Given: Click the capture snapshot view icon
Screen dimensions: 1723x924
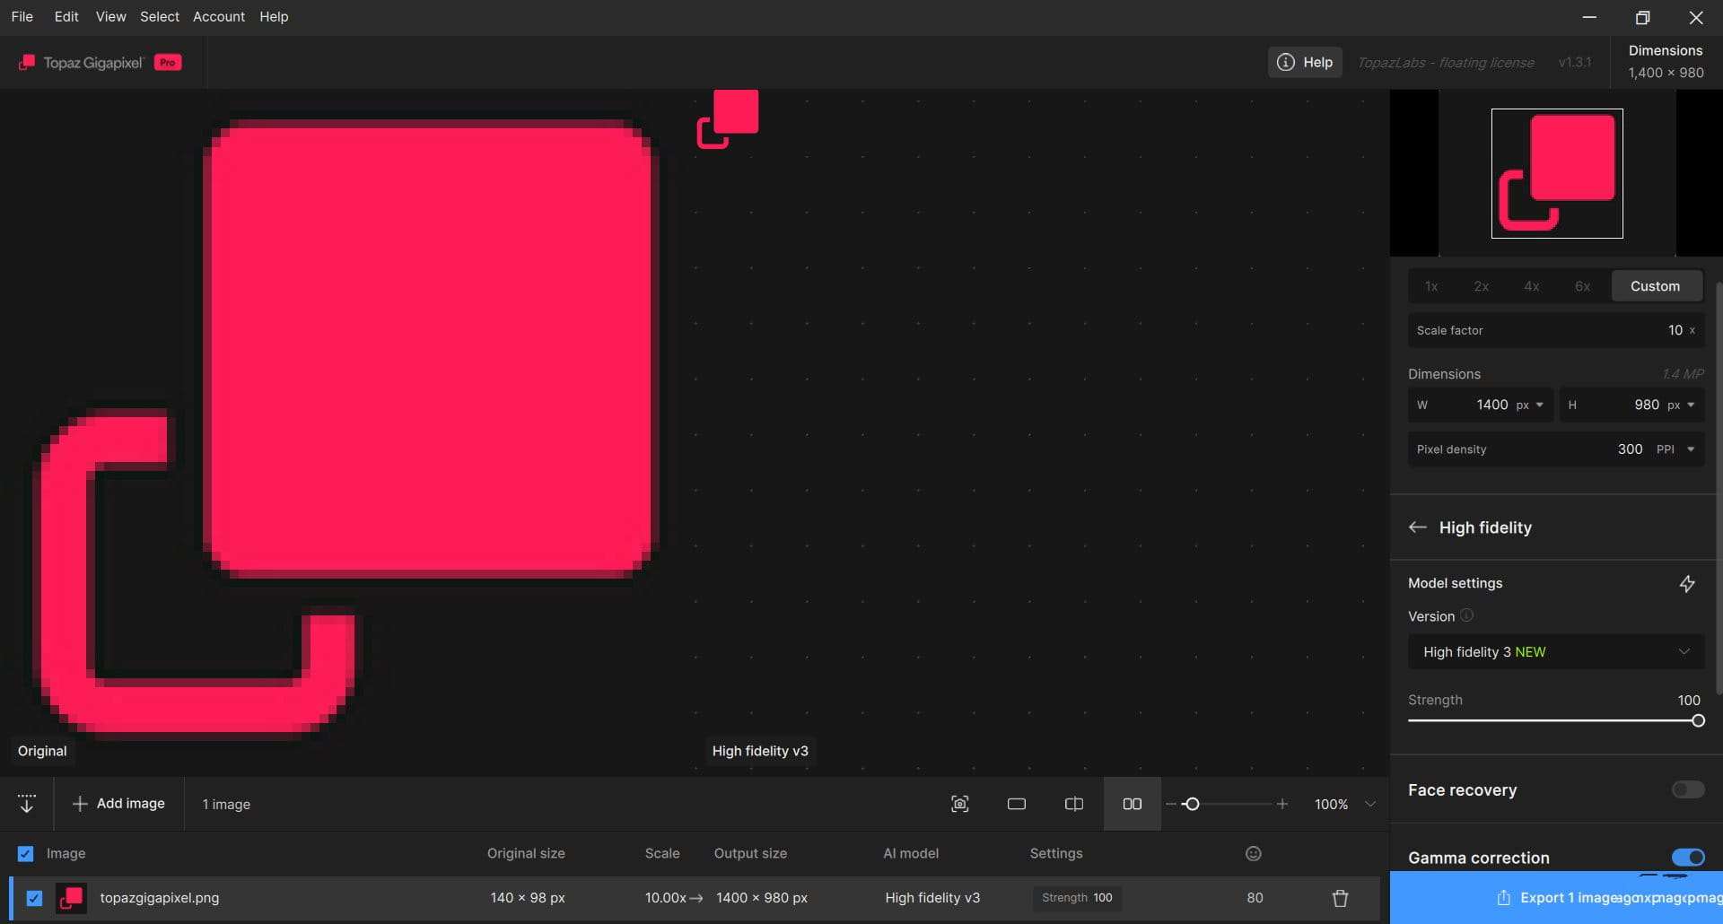Looking at the screenshot, I should pyautogui.click(x=959, y=804).
